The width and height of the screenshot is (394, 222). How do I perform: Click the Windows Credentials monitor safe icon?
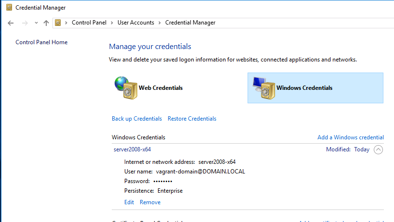click(264, 88)
